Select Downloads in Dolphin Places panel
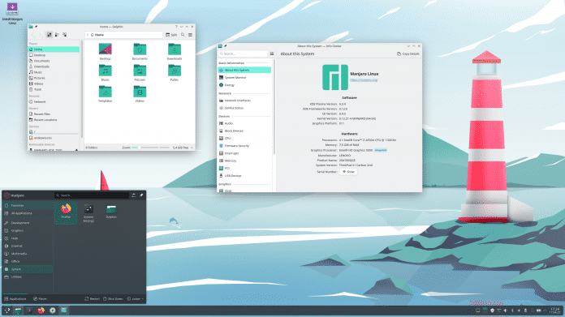Viewport: 565px width, 317px height. [x=54, y=66]
